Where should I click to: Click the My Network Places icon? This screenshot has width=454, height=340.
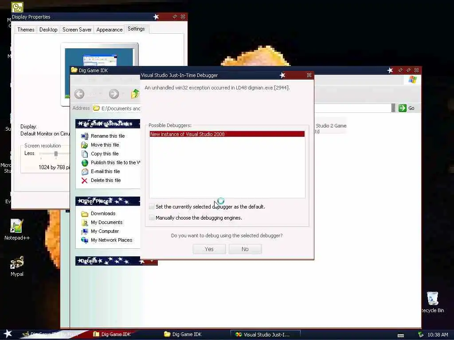tap(85, 240)
